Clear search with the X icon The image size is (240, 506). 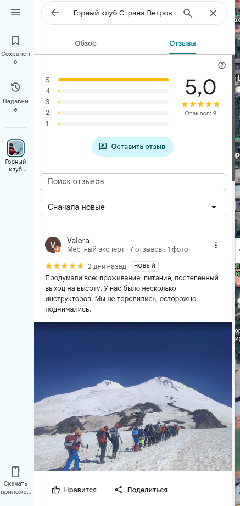[213, 13]
